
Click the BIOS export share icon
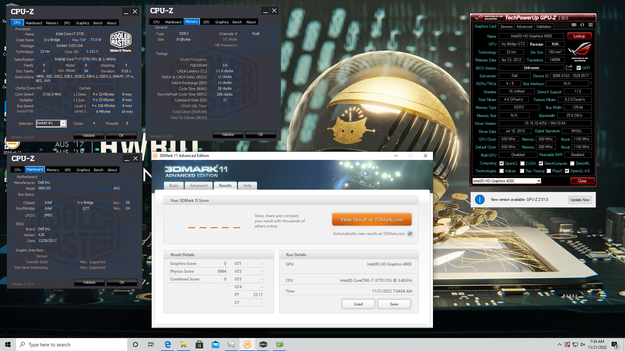coord(569,68)
